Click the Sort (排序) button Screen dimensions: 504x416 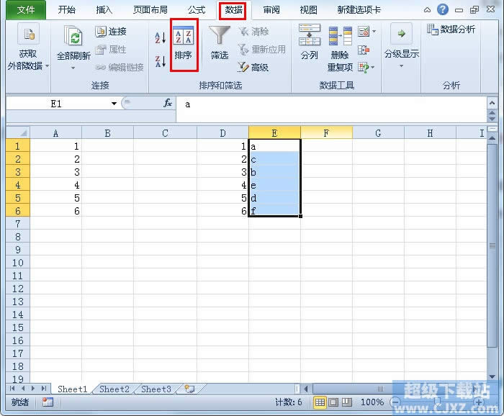coord(184,45)
